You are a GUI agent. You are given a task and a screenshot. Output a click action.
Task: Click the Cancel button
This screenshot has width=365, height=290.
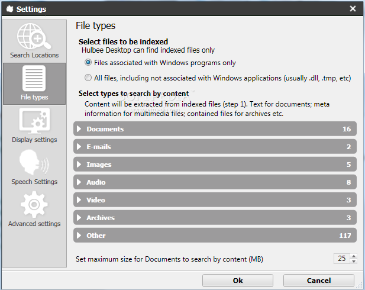318,281
